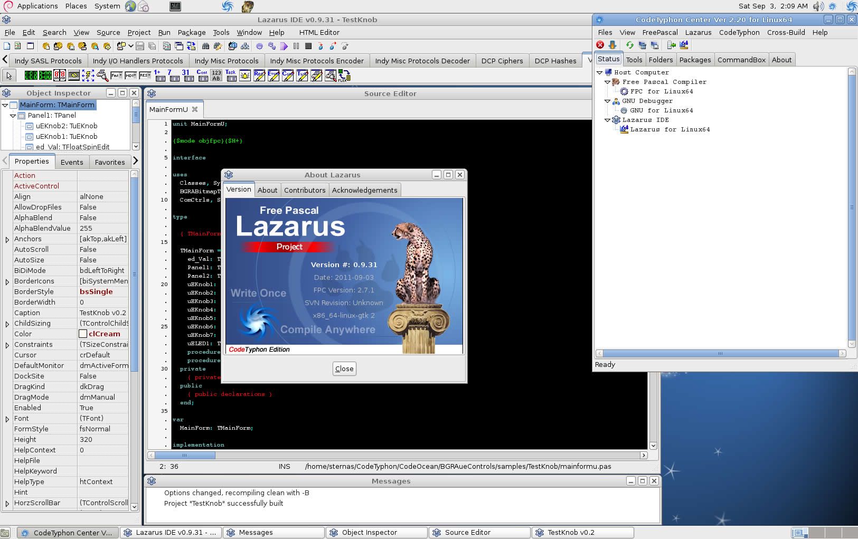The height and width of the screenshot is (539, 858).
Task: Select the Height property value 320
Action: (103, 439)
